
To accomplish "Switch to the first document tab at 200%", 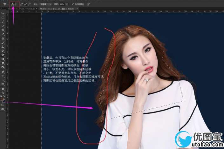I will pyautogui.click(x=21, y=9).
